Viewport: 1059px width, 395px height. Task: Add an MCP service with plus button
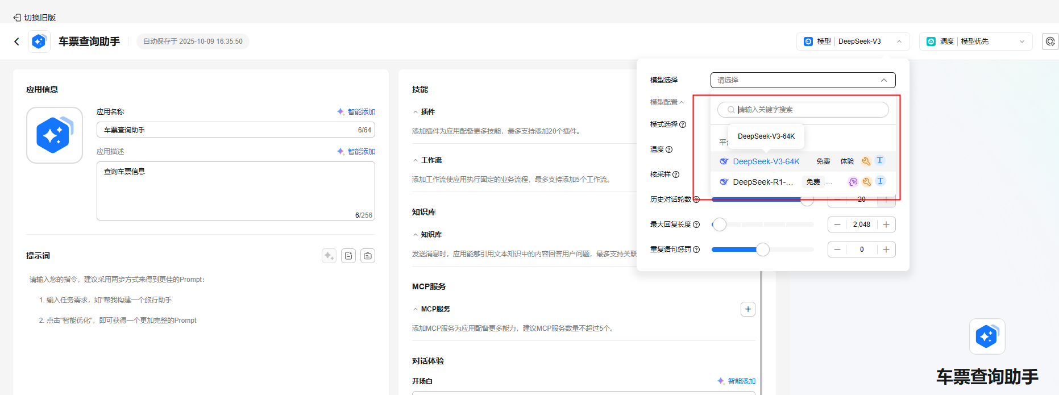pos(748,309)
